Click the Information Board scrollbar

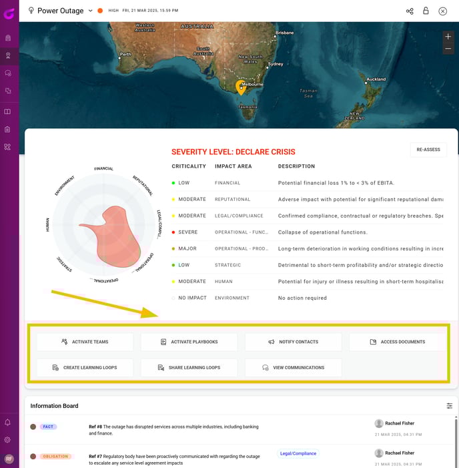[x=456, y=439]
